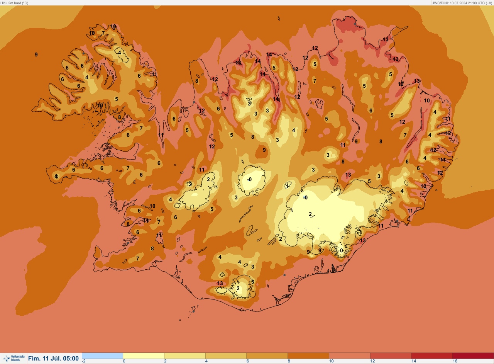
Task: Pick the 4 to 6 degree legend swatch
Action: 226,355
